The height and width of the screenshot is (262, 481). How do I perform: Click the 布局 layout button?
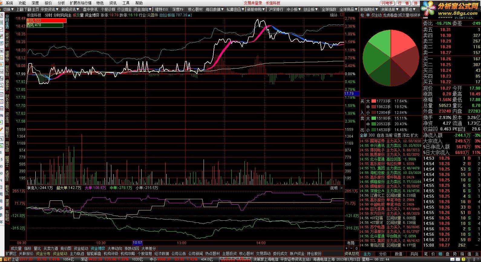pos(351,243)
